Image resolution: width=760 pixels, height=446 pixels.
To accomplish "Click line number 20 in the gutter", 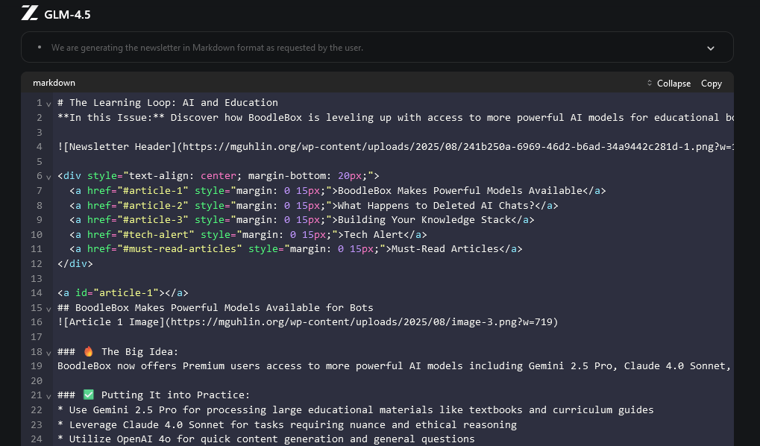I will (x=37, y=380).
